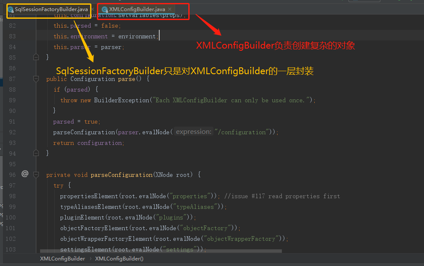This screenshot has height=266, width=424.
Task: Click the class icon on XMLConfigBuilder.java tab
Action: pos(105,10)
